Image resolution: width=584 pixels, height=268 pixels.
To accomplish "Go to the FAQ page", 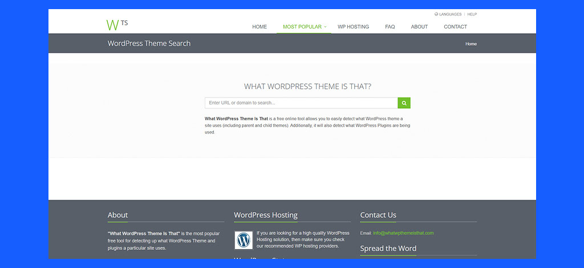I will [x=390, y=27].
